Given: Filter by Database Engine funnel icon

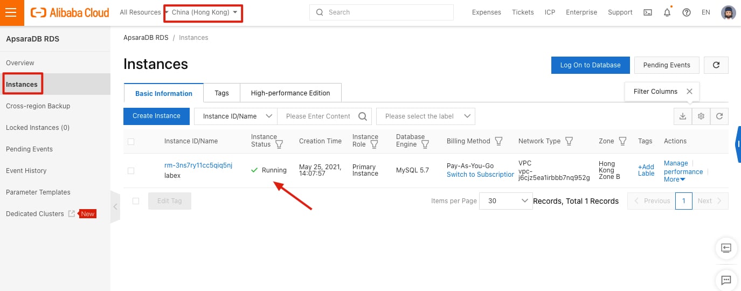Looking at the screenshot, I should (x=425, y=144).
